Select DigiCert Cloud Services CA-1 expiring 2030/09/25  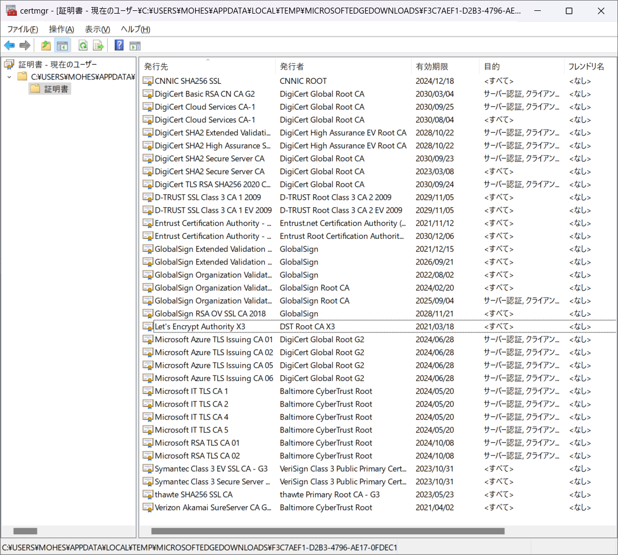(x=378, y=107)
